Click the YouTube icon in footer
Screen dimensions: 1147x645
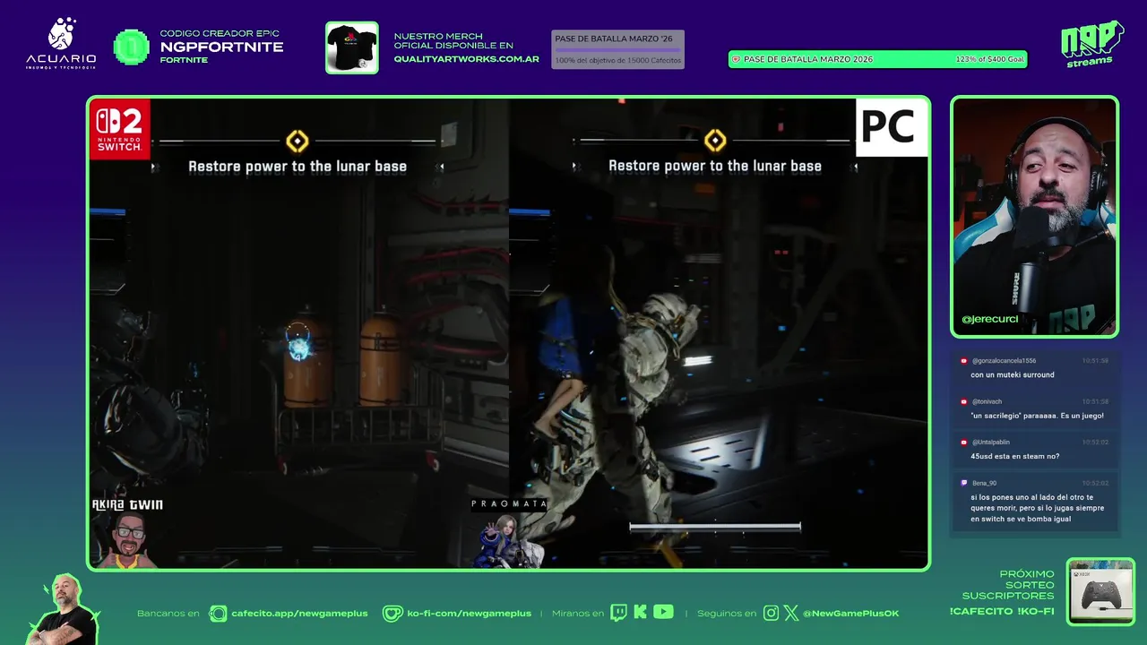coord(663,613)
